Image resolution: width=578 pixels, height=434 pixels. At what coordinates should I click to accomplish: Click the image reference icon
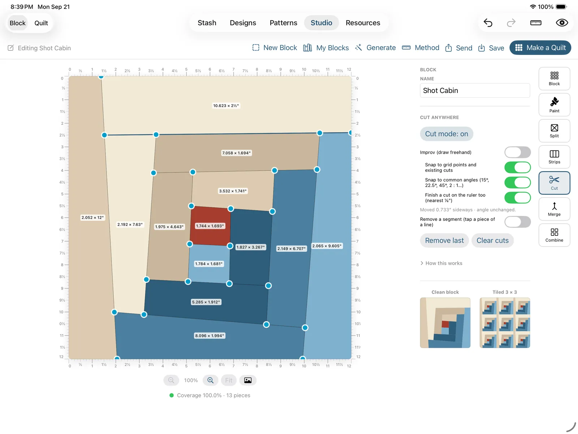[248, 380]
